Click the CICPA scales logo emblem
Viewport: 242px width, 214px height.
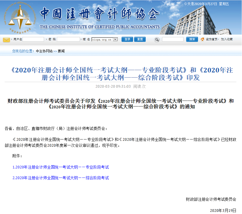tap(20, 17)
